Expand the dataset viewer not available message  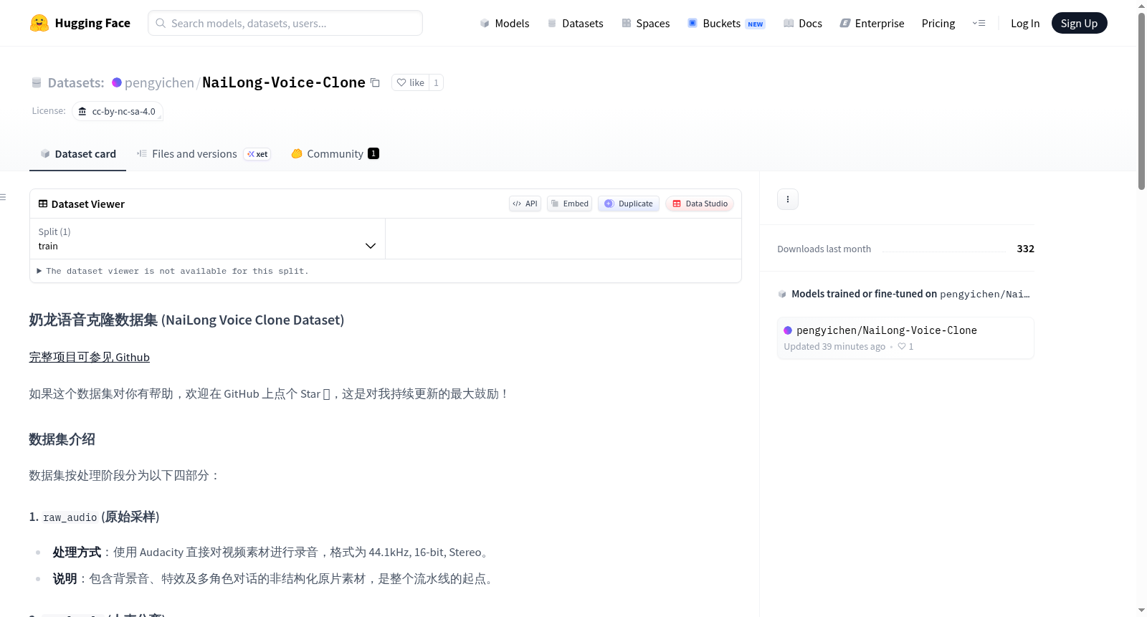coord(172,271)
